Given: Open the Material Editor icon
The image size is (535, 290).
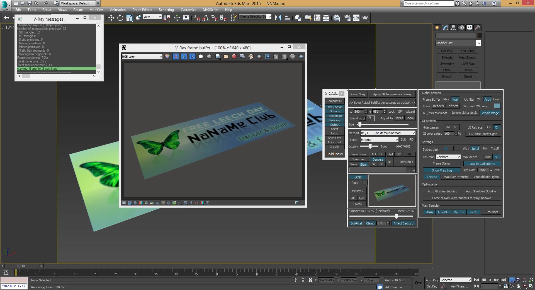Looking at the screenshot, I should coord(336,18).
